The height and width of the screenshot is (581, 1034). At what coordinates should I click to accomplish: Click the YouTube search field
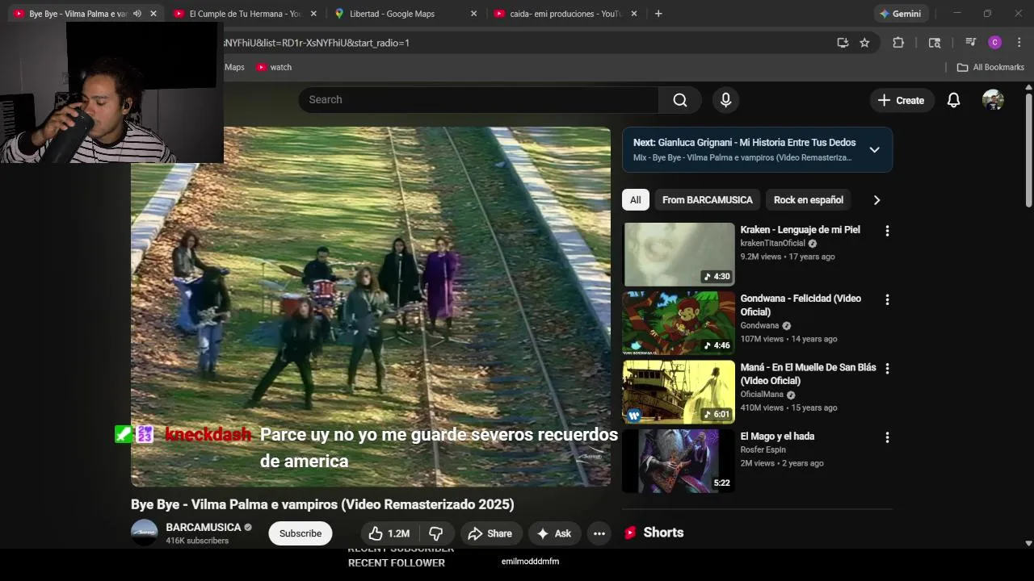(478, 100)
